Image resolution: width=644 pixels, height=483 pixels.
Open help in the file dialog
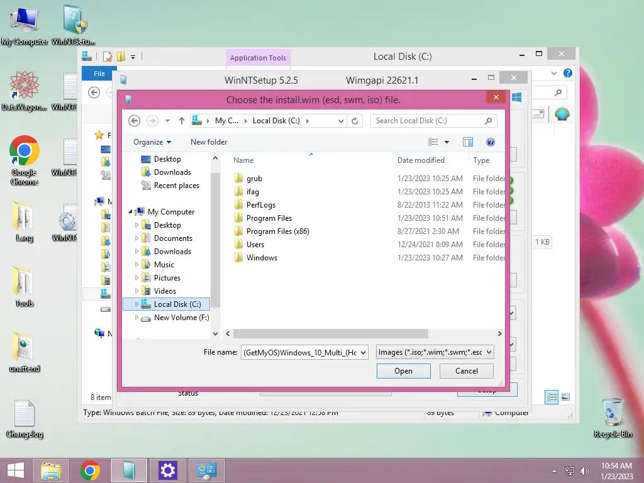tap(490, 142)
